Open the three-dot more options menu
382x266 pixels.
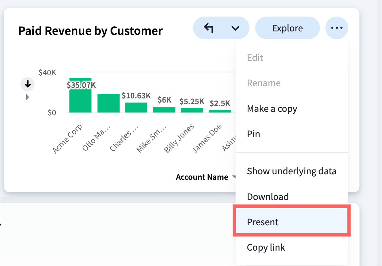pyautogui.click(x=336, y=28)
